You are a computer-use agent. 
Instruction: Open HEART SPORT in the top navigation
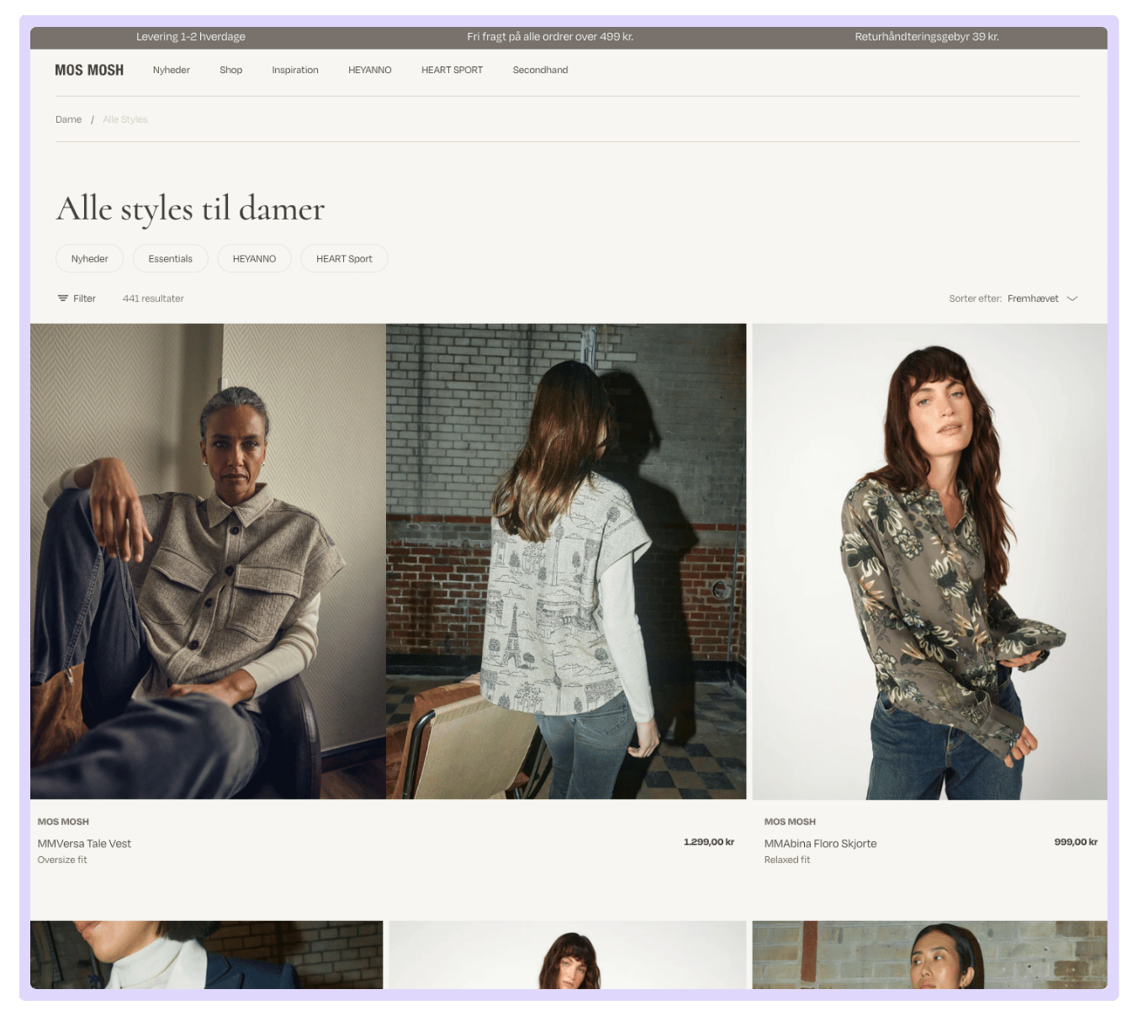[x=452, y=71]
